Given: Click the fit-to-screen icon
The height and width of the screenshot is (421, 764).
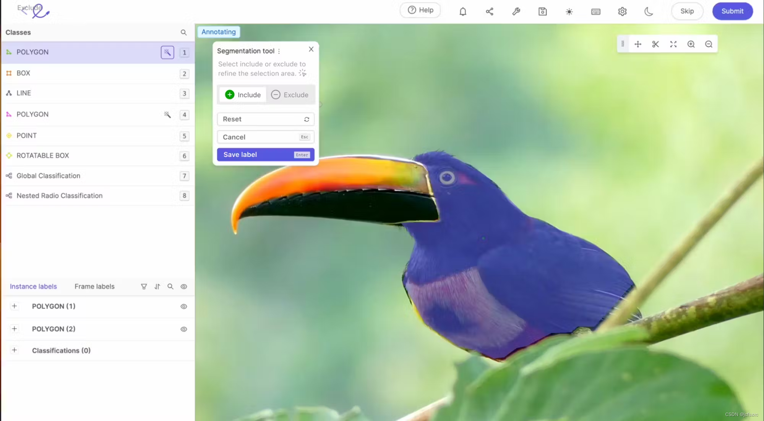Looking at the screenshot, I should 673,44.
